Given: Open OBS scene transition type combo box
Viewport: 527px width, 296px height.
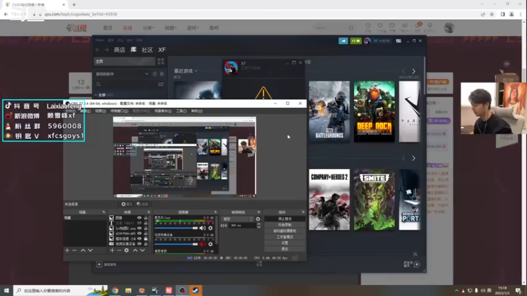Looking at the screenshot, I should coord(238,219).
